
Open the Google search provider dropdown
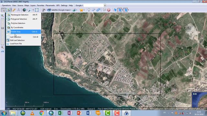click(79, 5)
